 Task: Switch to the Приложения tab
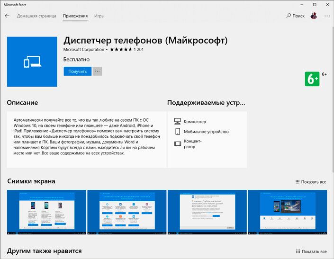[75, 16]
